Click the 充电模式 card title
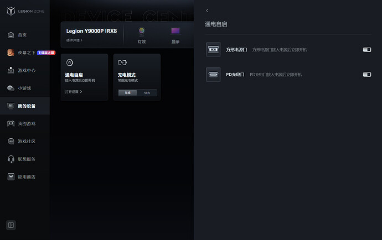This screenshot has height=240, width=382. [127, 75]
